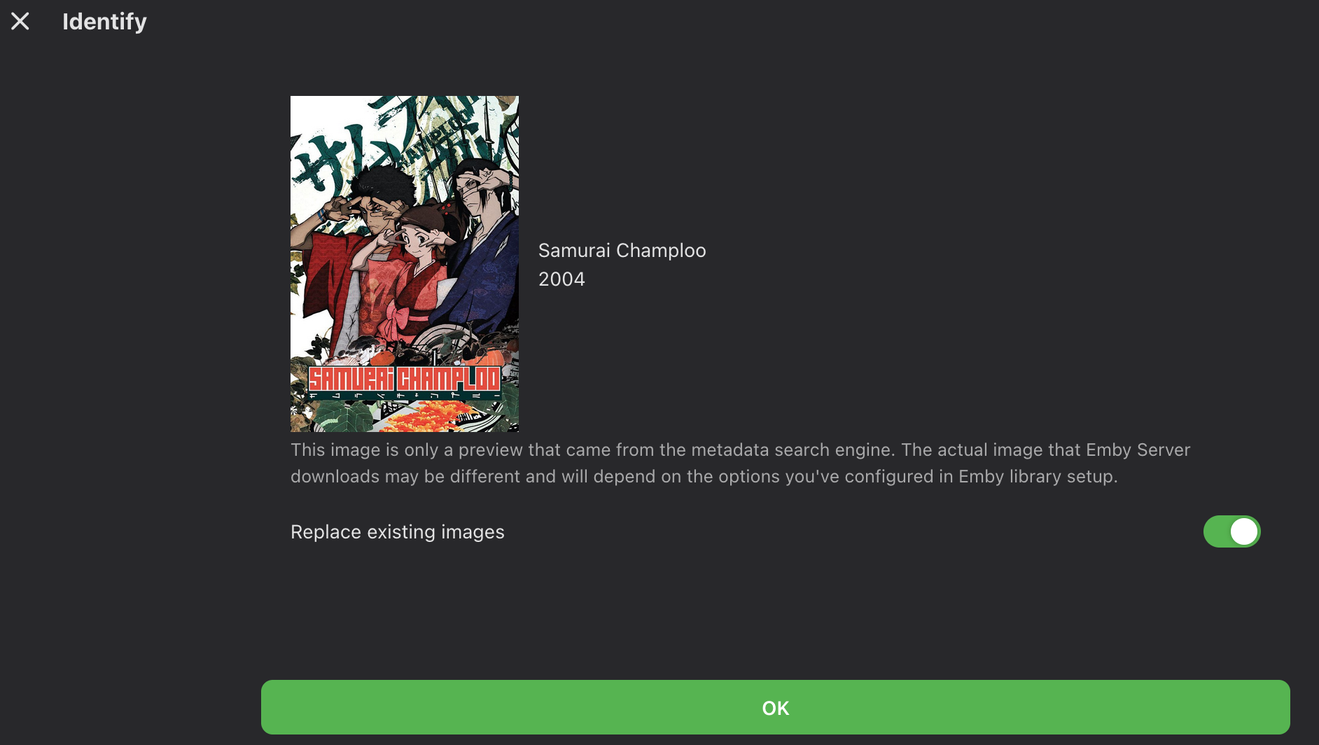The image size is (1319, 745).
Task: Close the Identify dialog with the X icon
Action: pyautogui.click(x=20, y=21)
